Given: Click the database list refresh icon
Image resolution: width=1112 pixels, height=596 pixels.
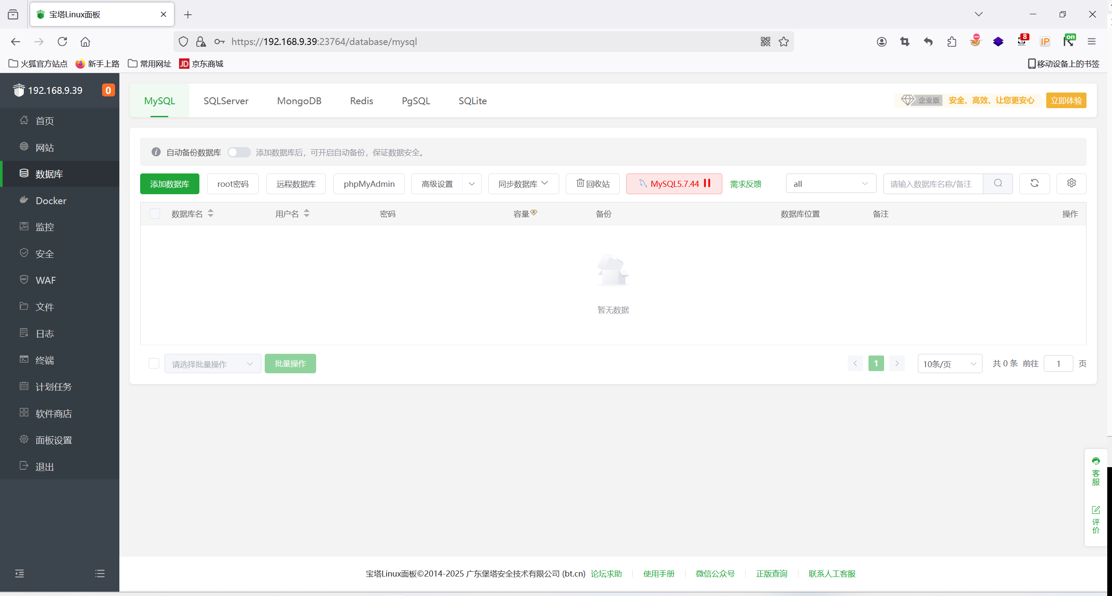Looking at the screenshot, I should 1034,183.
